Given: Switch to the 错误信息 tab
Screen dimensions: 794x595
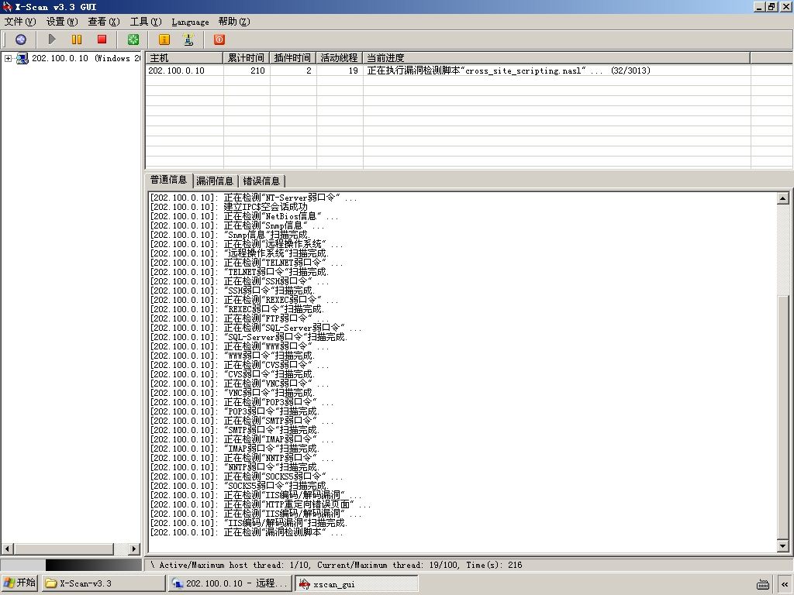Looking at the screenshot, I should click(x=261, y=181).
